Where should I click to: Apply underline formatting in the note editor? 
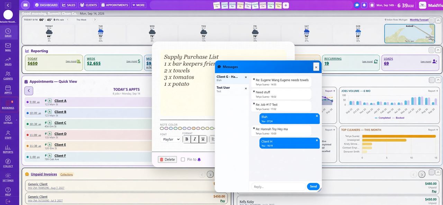(203, 139)
